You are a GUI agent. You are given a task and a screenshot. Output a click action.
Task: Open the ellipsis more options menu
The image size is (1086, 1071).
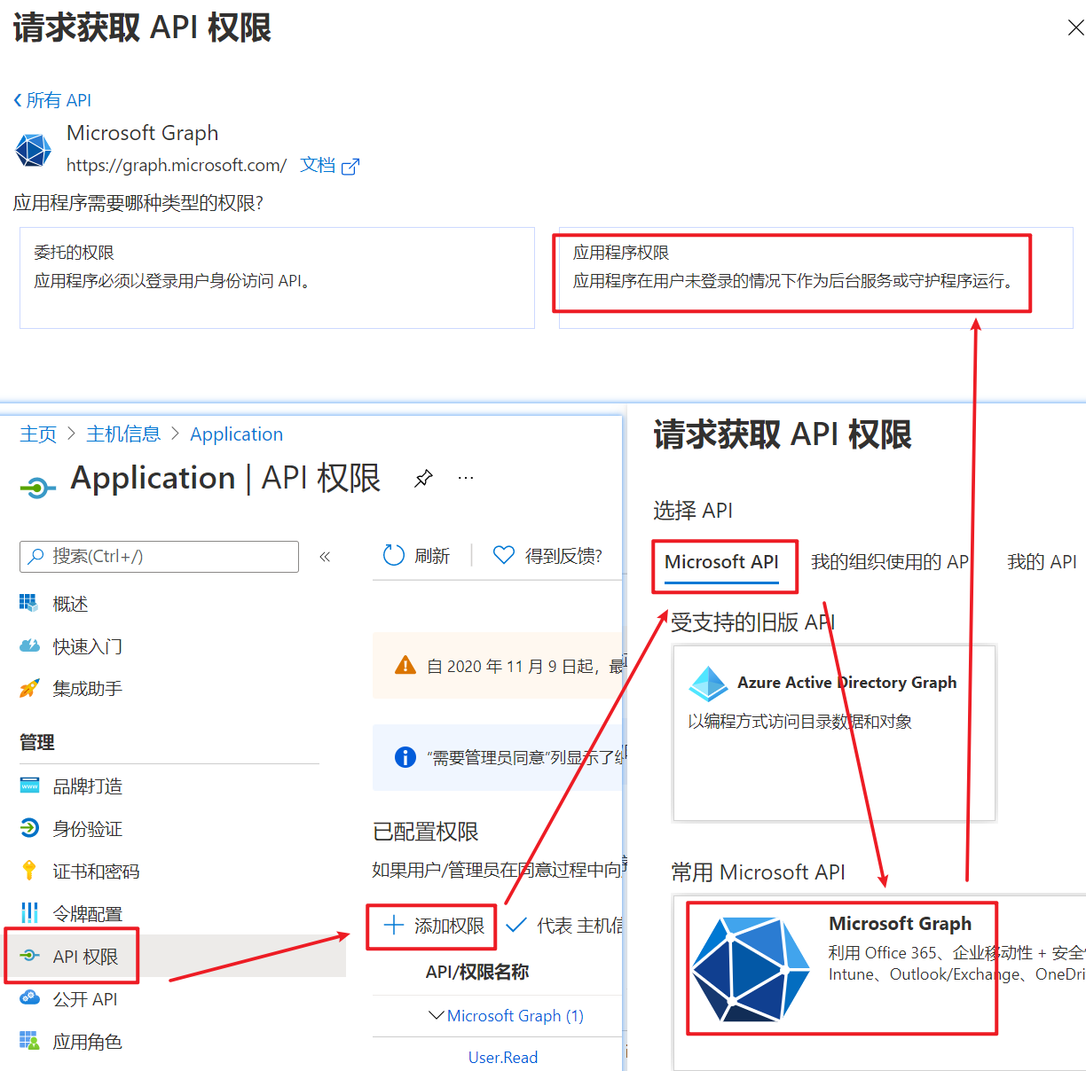(466, 478)
